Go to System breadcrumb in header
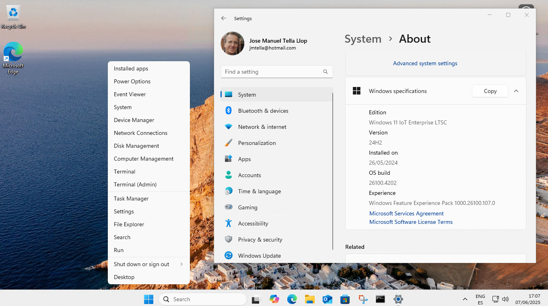 tap(363, 39)
